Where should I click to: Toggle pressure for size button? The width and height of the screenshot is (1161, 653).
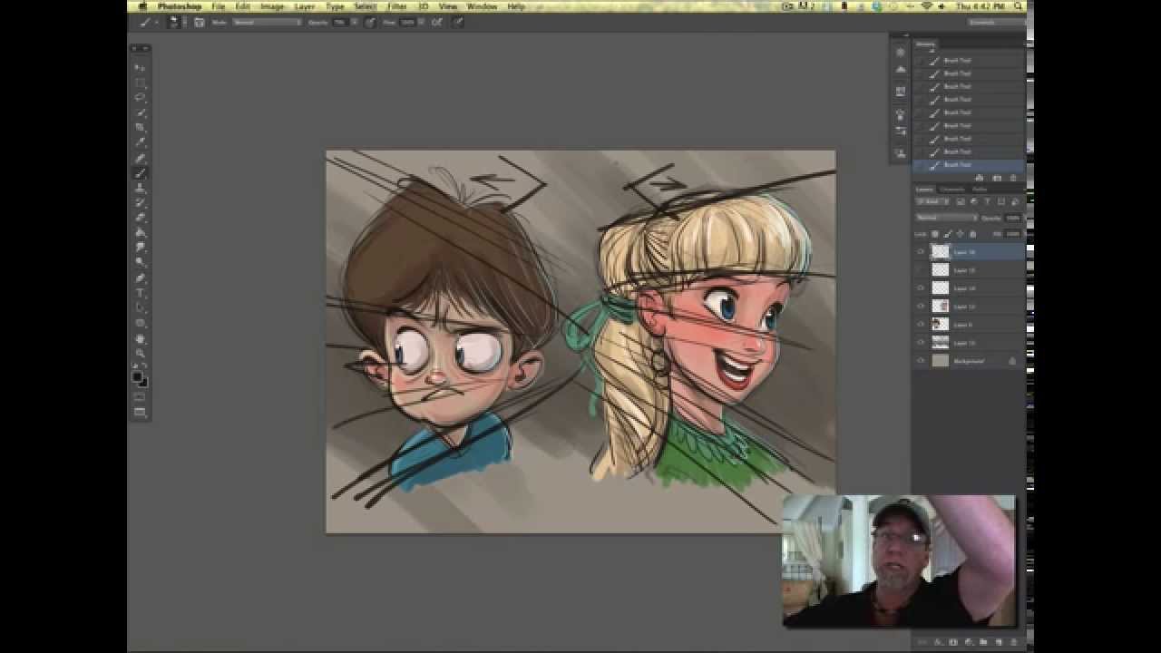457,22
